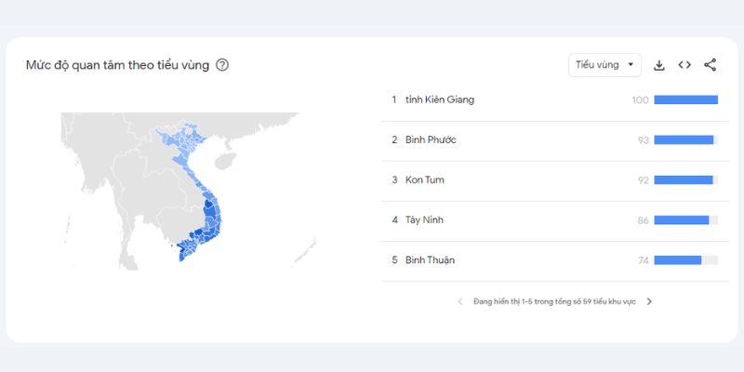Click the Kon Tum interest bar
Viewport: 744px width, 372px height.
pyautogui.click(x=685, y=179)
